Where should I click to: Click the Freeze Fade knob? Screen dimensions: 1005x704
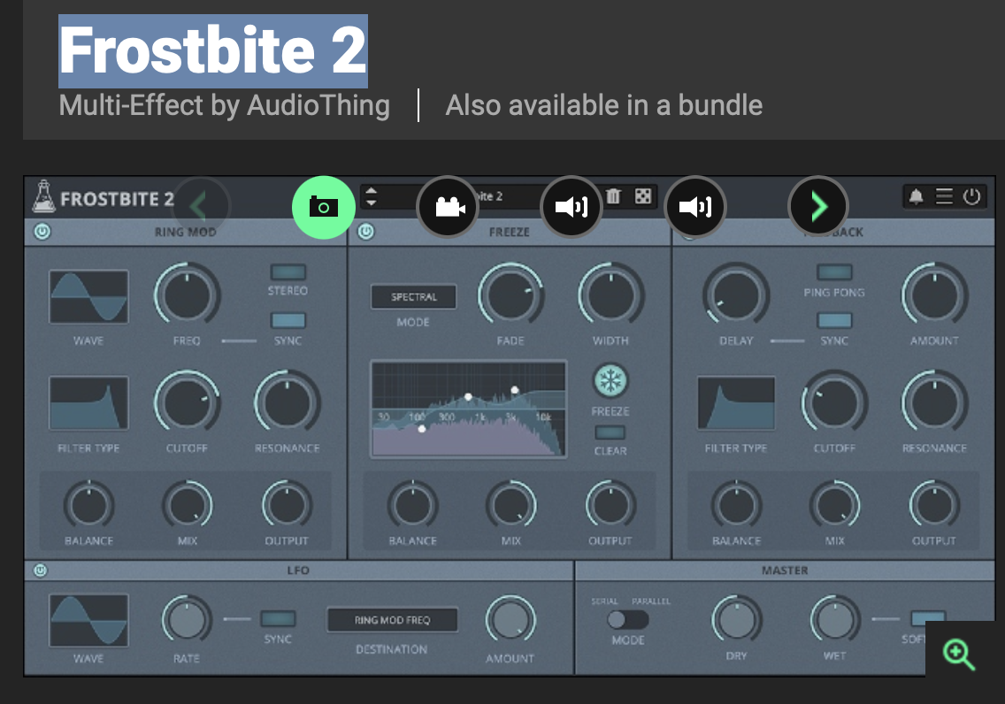[x=510, y=295]
